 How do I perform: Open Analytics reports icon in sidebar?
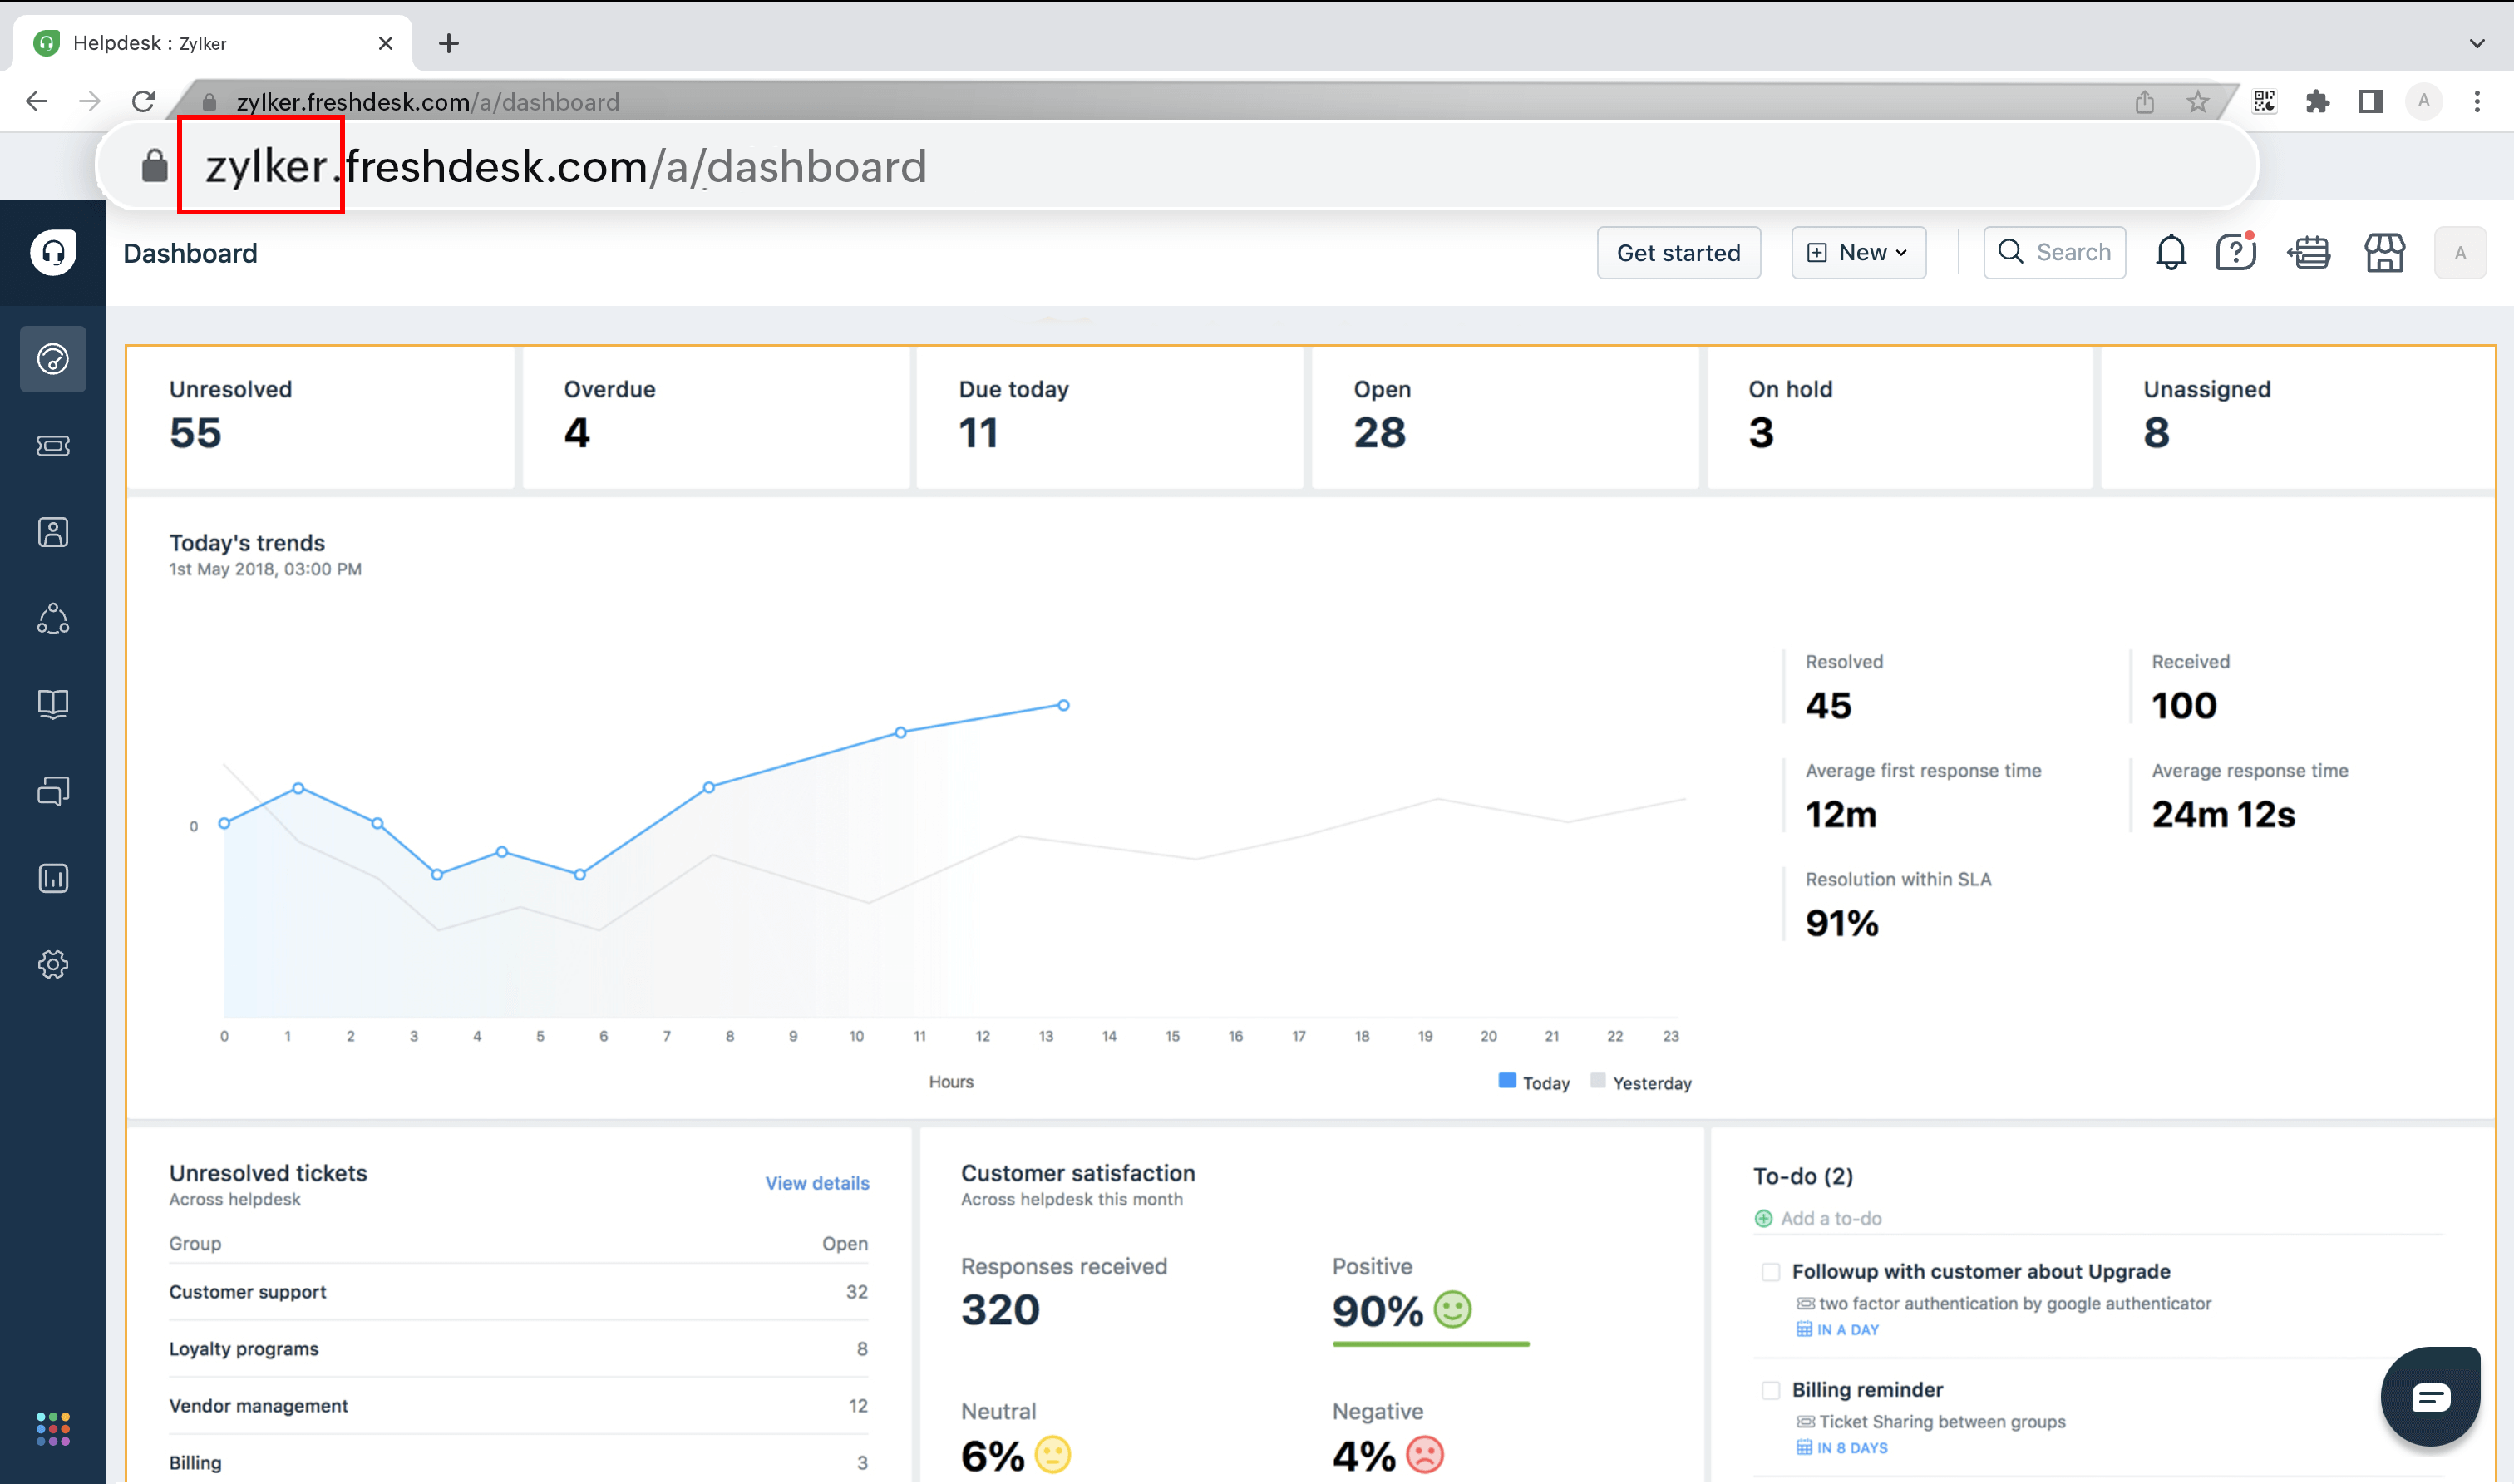pyautogui.click(x=53, y=878)
